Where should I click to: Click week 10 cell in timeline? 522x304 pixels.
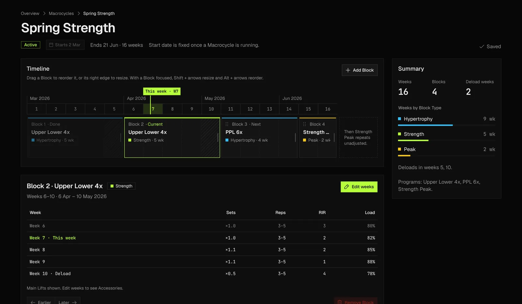(x=211, y=109)
